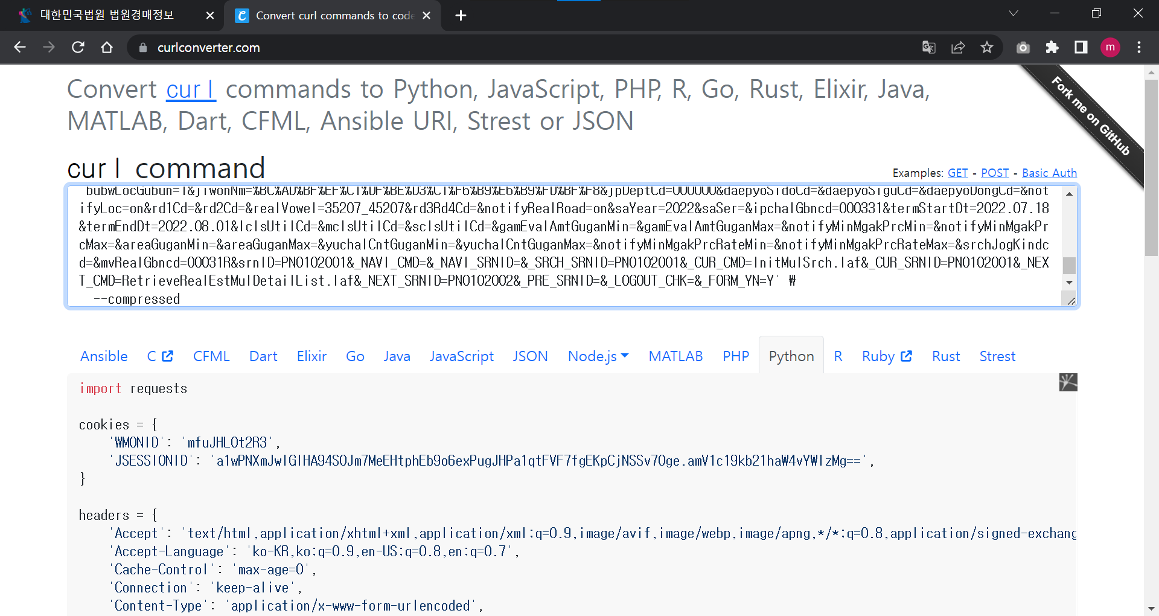This screenshot has height=616, width=1159.
Task: Toggle the browser side panel
Action: [1081, 47]
